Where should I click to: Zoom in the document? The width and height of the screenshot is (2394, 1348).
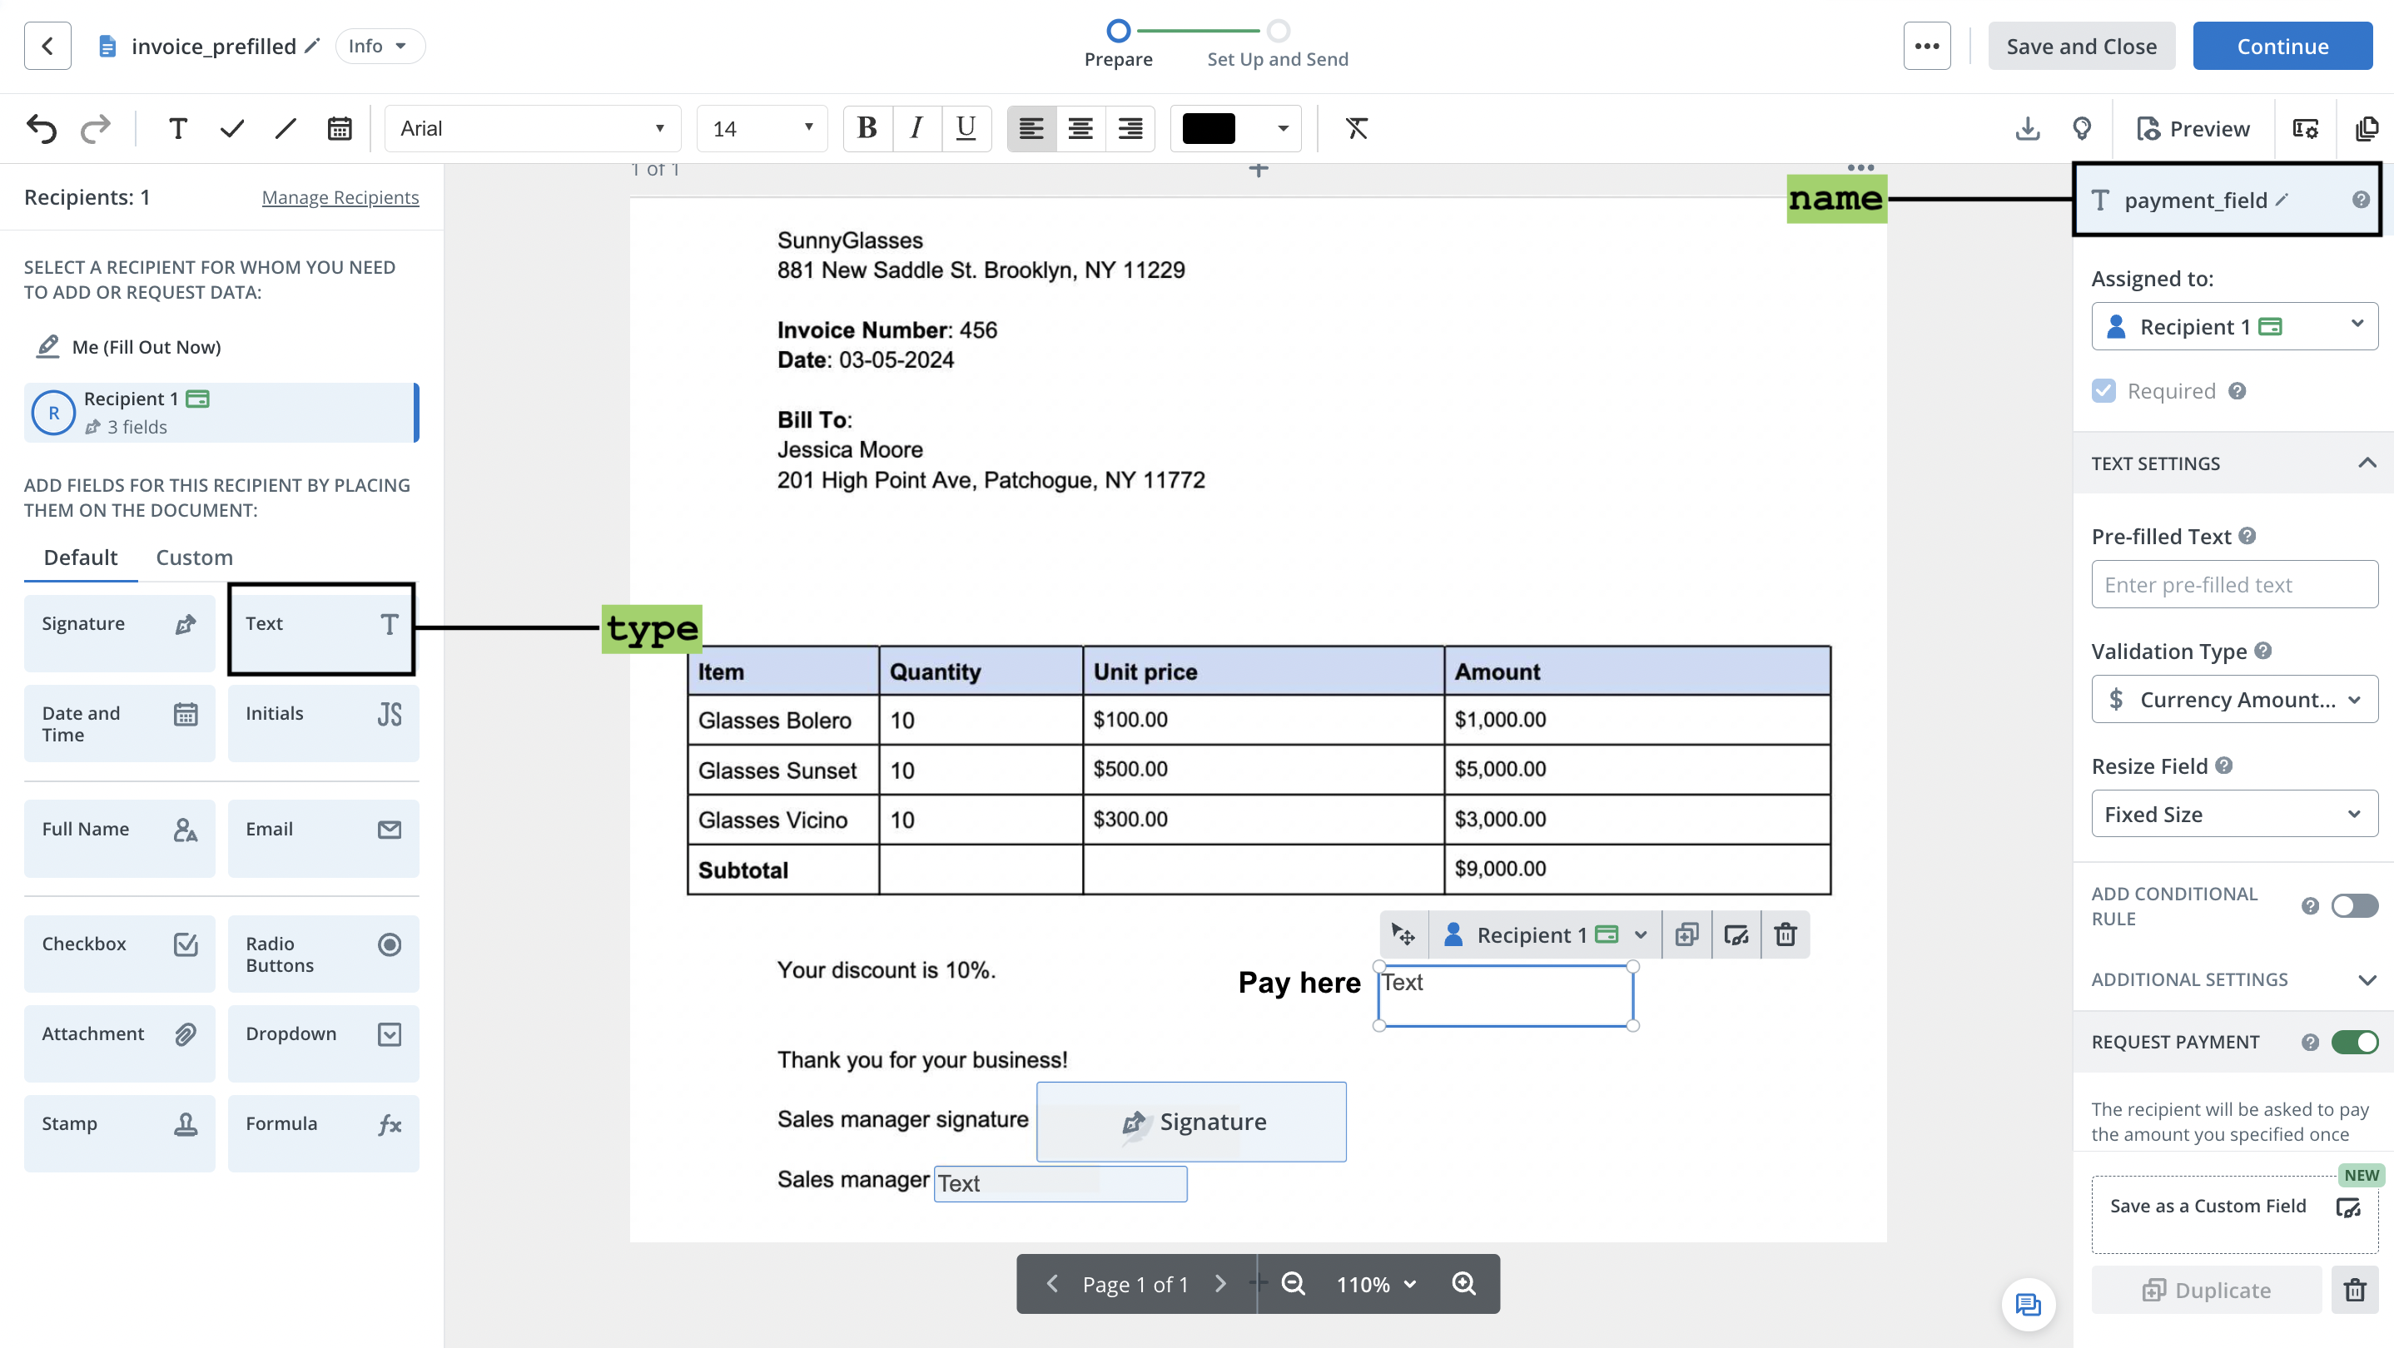[1463, 1284]
